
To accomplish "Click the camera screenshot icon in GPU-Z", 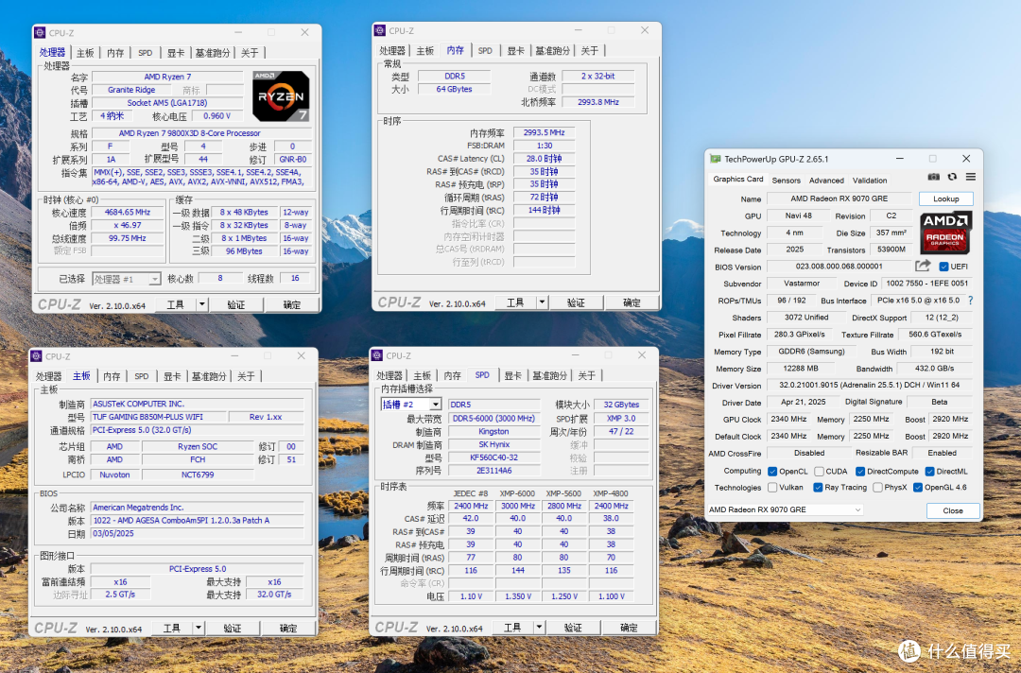I will (933, 177).
